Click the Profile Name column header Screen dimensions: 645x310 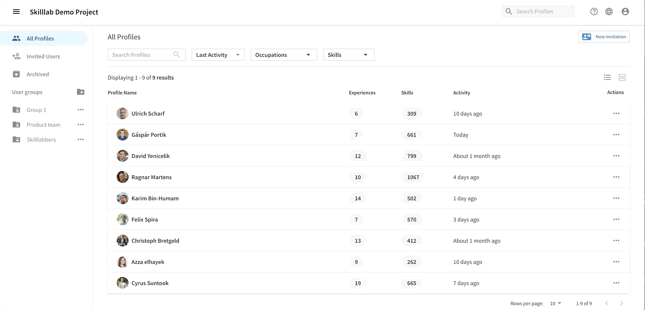pos(122,93)
